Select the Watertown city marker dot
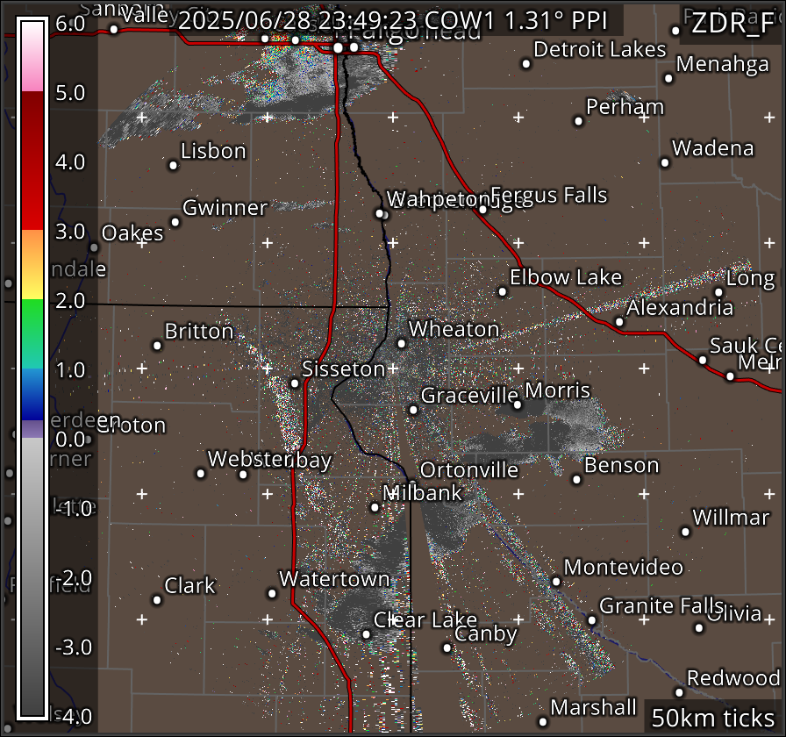 pos(272,593)
